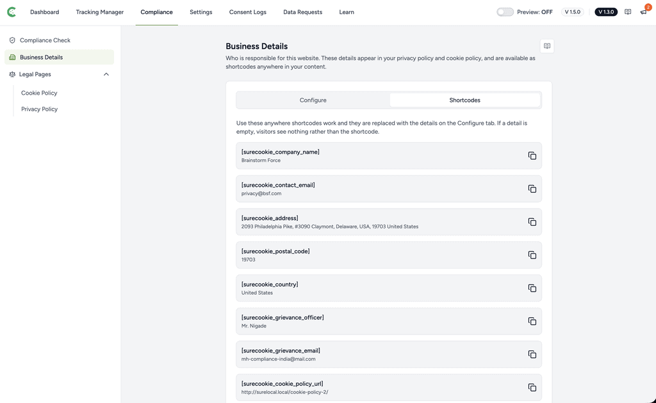Click the V 1.3.0 version badge
Viewport: 656px width, 403px height.
click(x=606, y=12)
